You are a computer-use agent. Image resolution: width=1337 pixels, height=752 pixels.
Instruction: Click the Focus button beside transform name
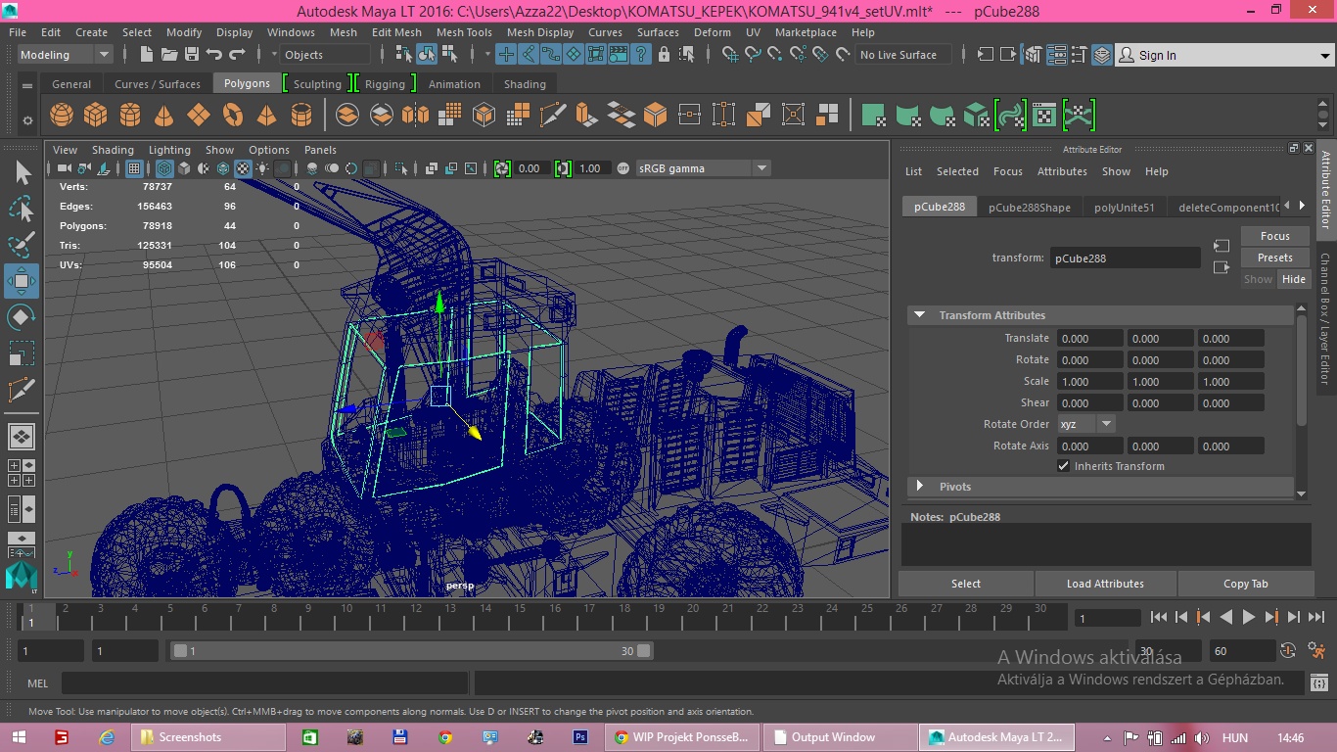pyautogui.click(x=1275, y=236)
